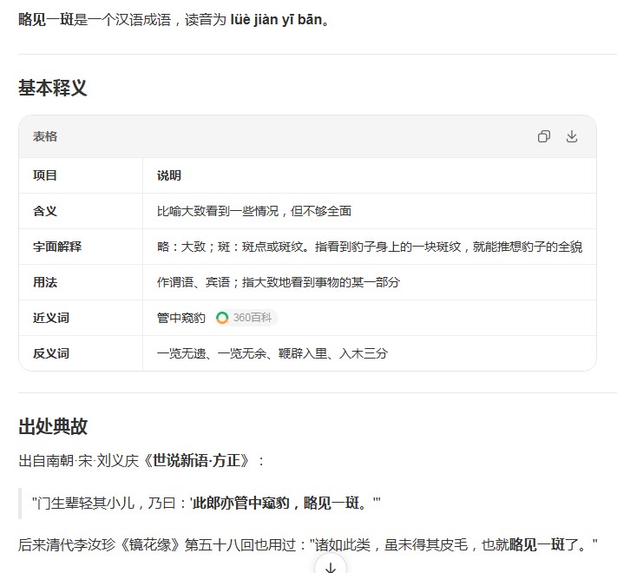The image size is (617, 573).
Task: Click the 表格 label in table header
Action: point(45,136)
